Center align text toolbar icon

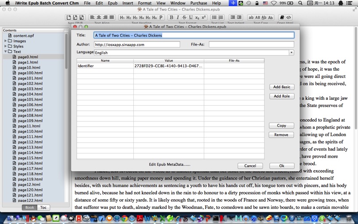98,17
